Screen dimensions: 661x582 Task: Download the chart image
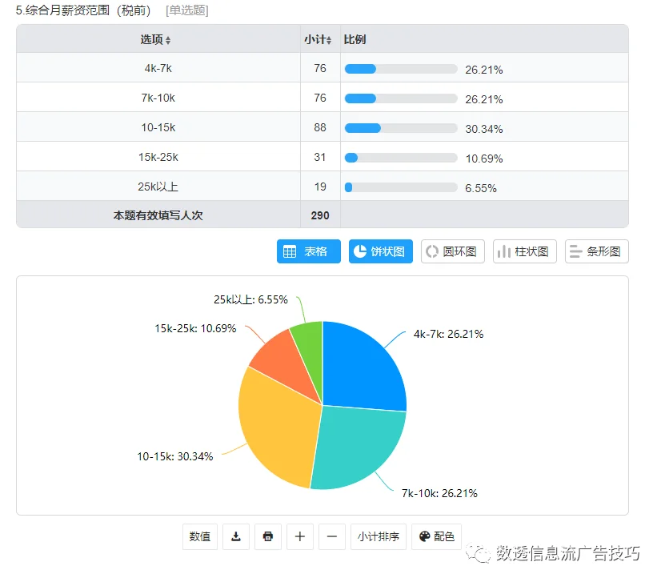click(x=236, y=536)
